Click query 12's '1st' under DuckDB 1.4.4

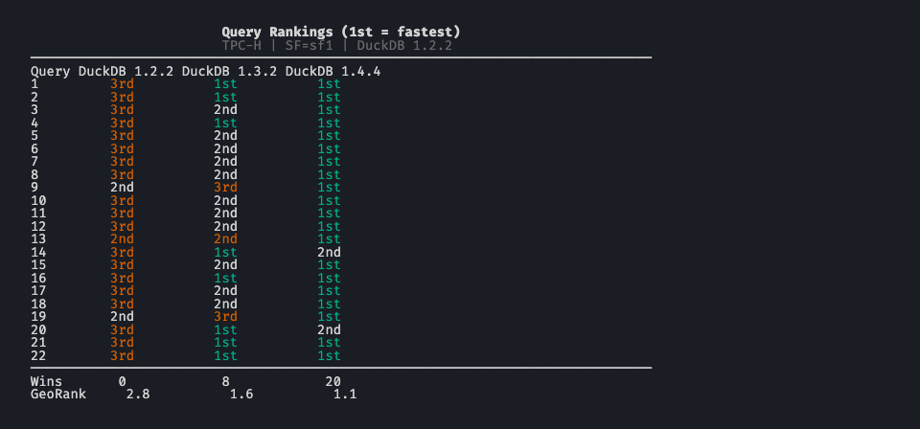(329, 226)
